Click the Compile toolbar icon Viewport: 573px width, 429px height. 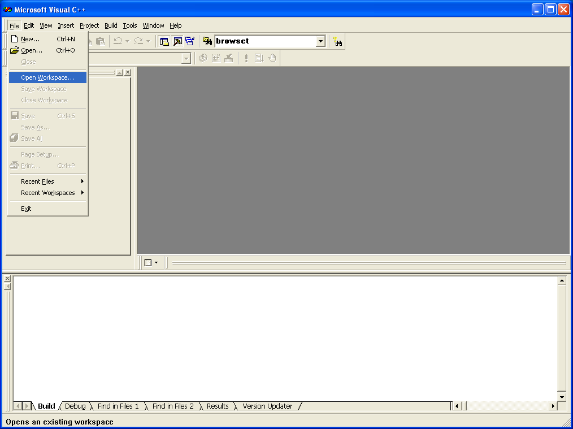point(203,58)
